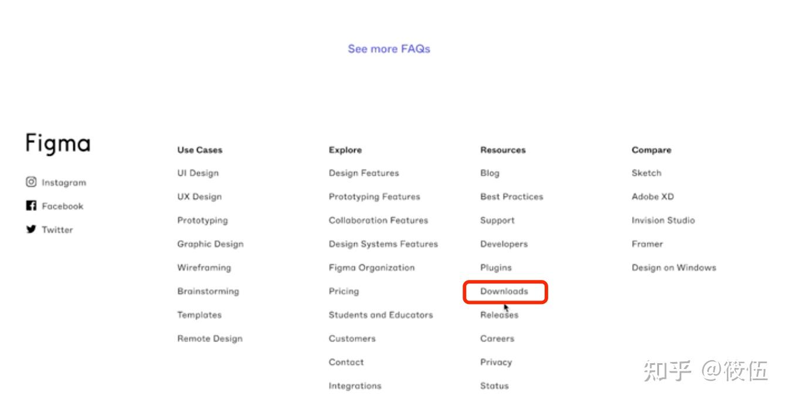Viewport: 788px width, 403px height.
Task: Click the Twitter bird icon
Action: click(31, 229)
